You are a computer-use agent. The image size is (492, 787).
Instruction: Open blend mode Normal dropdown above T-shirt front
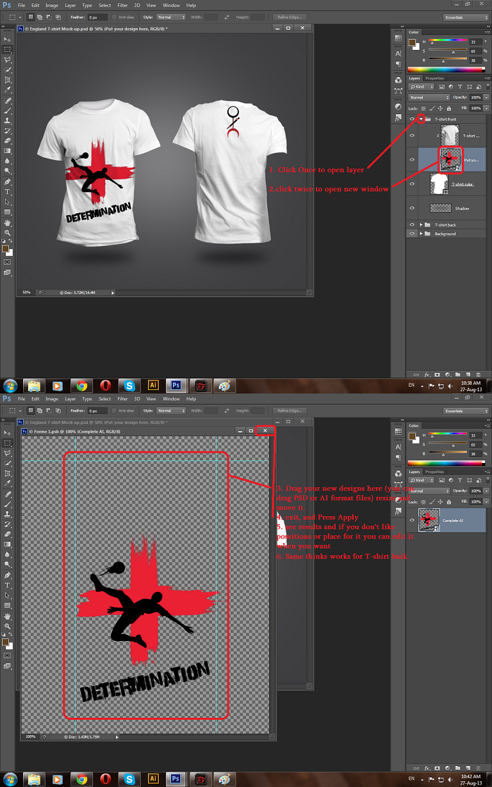point(429,97)
